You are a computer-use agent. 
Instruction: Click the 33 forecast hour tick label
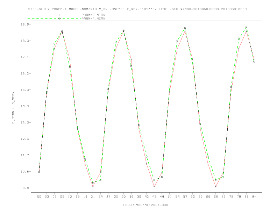123,197
